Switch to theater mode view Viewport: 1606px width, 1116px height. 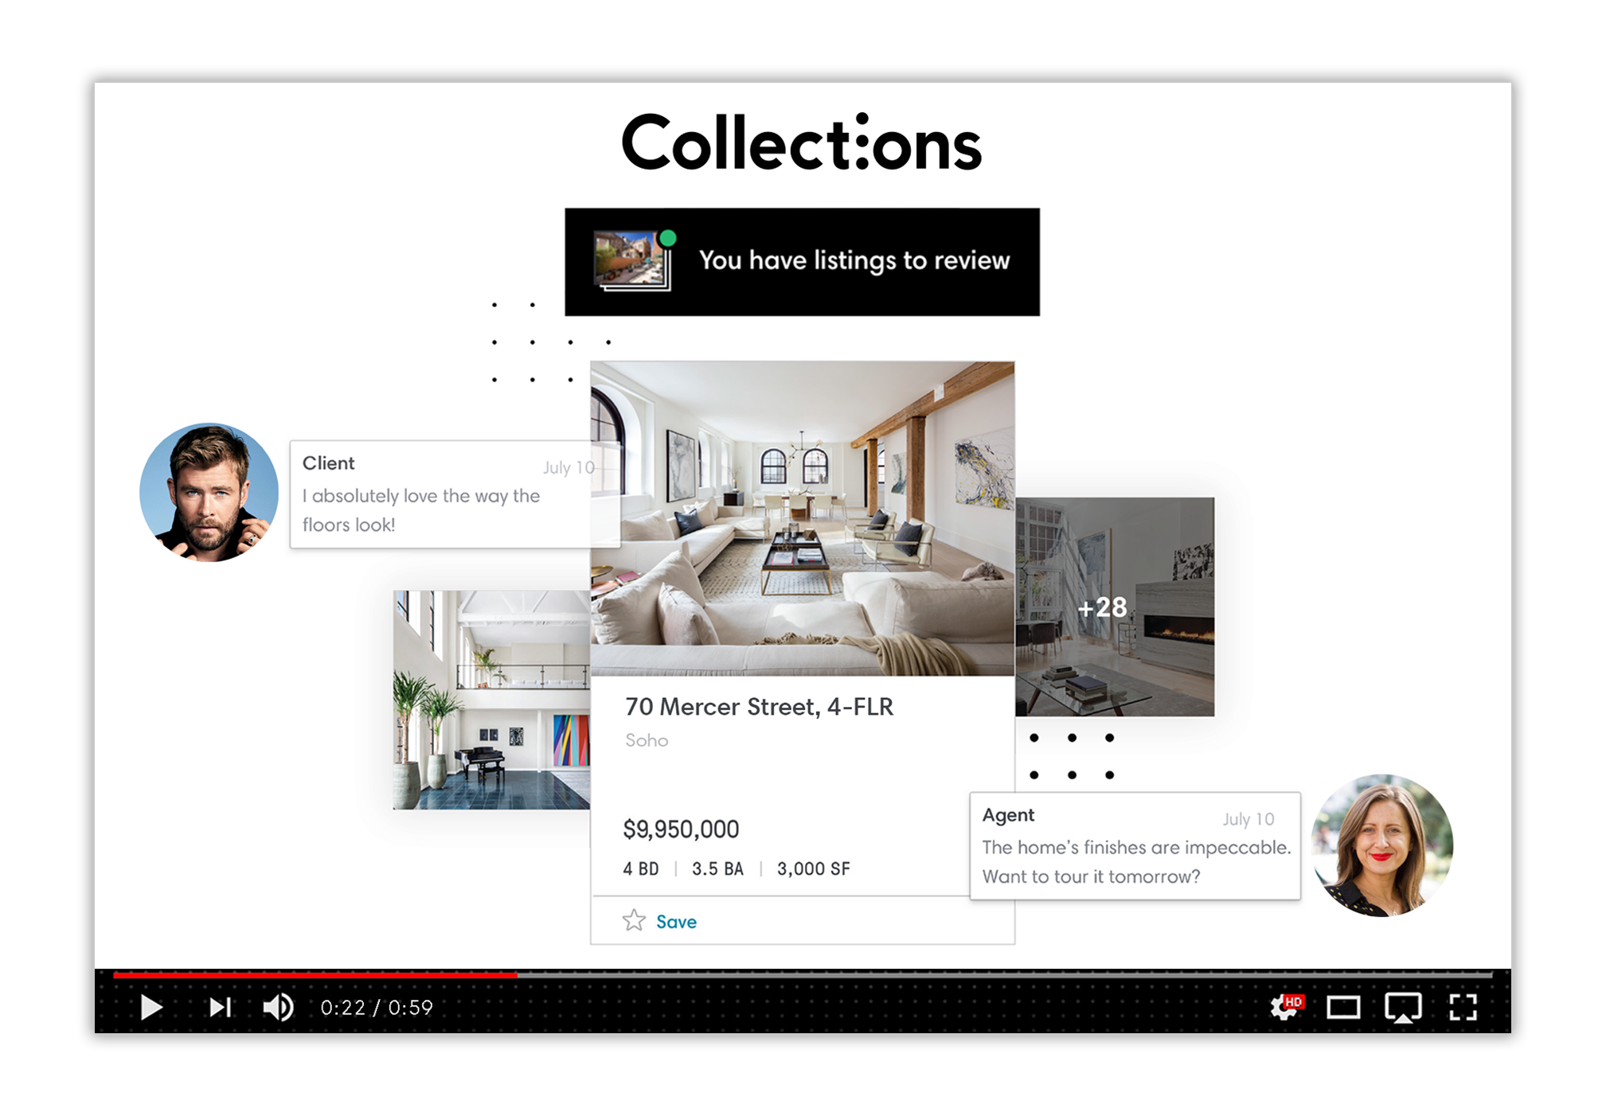point(1343,1008)
